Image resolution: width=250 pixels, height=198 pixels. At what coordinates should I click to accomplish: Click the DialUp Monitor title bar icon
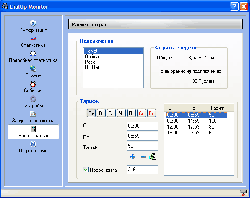(x=5, y=6)
